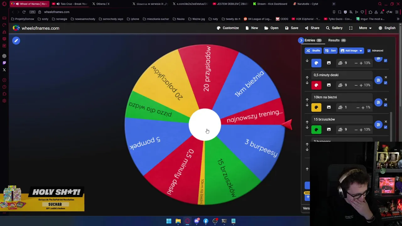
Task: Remove the 0,5 minuty deski entry
Action: click(x=386, y=77)
